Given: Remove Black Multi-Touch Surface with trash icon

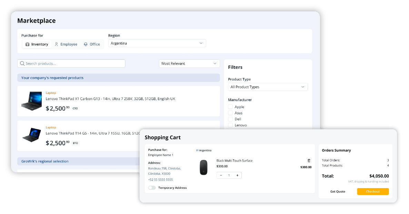Looking at the screenshot, I should 309,160.
